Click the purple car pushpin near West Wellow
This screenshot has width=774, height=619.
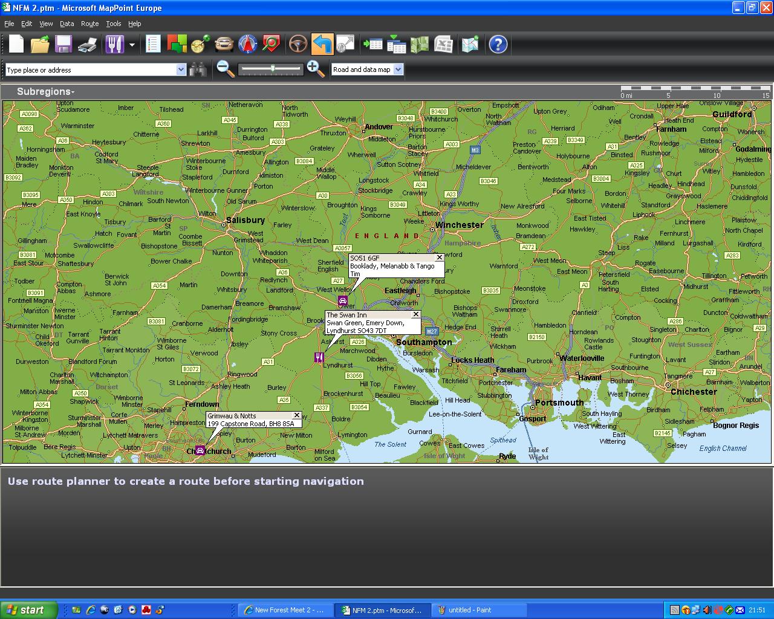[x=342, y=300]
